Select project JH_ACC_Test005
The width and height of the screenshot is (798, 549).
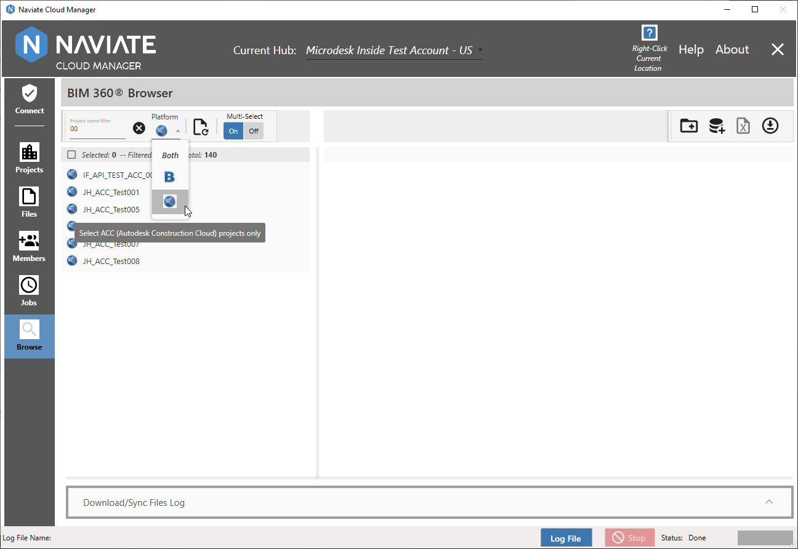click(111, 209)
